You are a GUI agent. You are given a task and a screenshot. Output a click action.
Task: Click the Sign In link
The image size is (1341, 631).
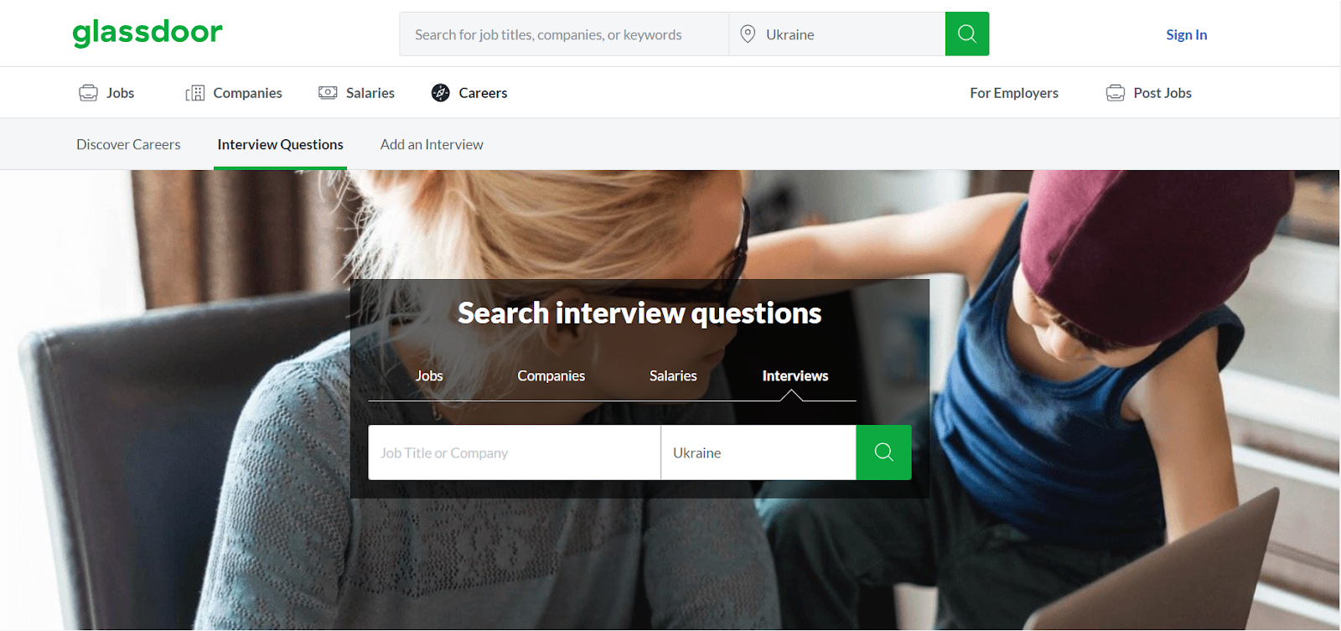coord(1186,34)
